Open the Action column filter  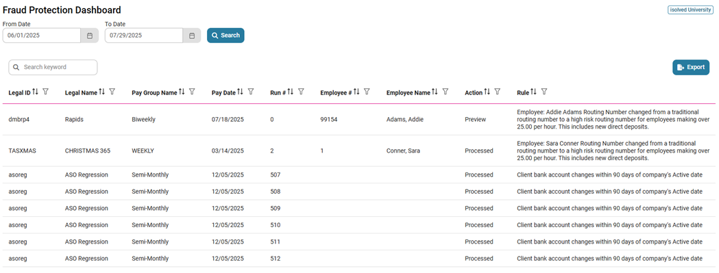[x=498, y=92]
